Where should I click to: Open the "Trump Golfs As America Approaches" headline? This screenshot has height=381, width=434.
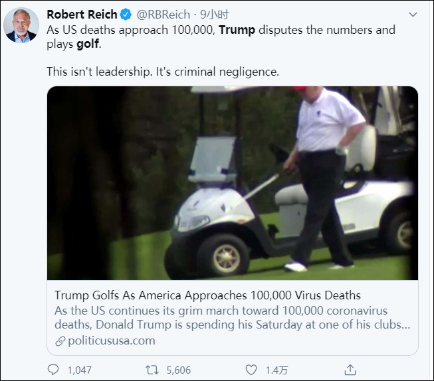click(208, 295)
